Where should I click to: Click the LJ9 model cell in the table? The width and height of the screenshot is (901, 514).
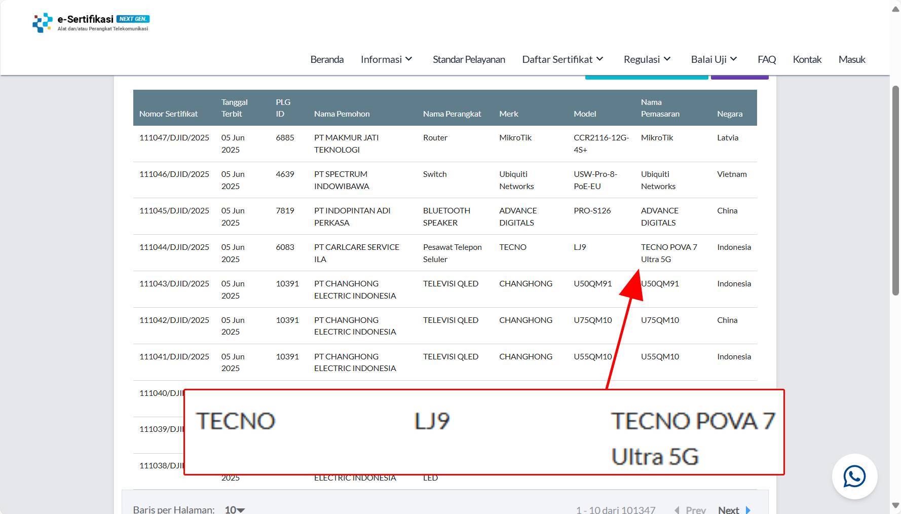click(580, 247)
